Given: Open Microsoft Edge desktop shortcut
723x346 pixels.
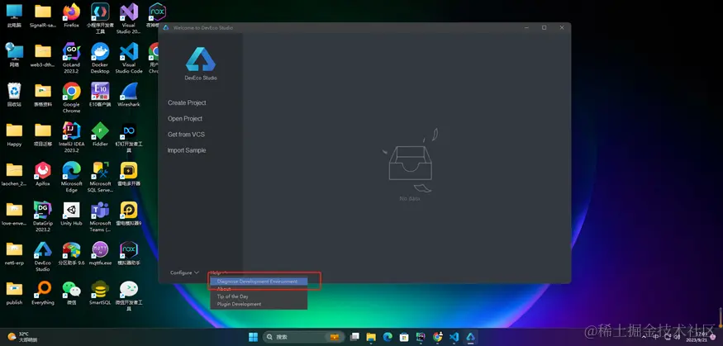Looking at the screenshot, I should 71,177.
